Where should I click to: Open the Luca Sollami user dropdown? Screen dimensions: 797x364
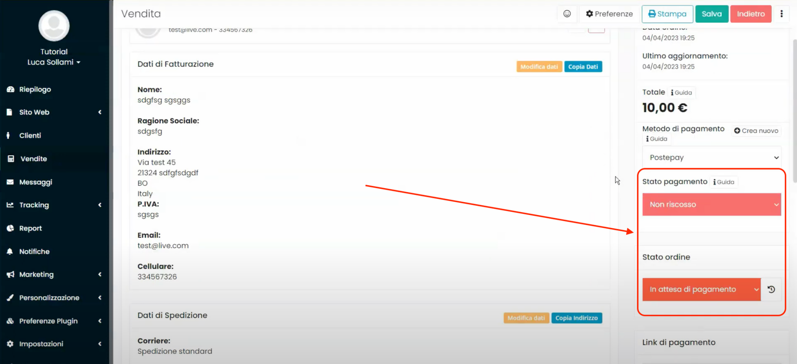click(54, 62)
